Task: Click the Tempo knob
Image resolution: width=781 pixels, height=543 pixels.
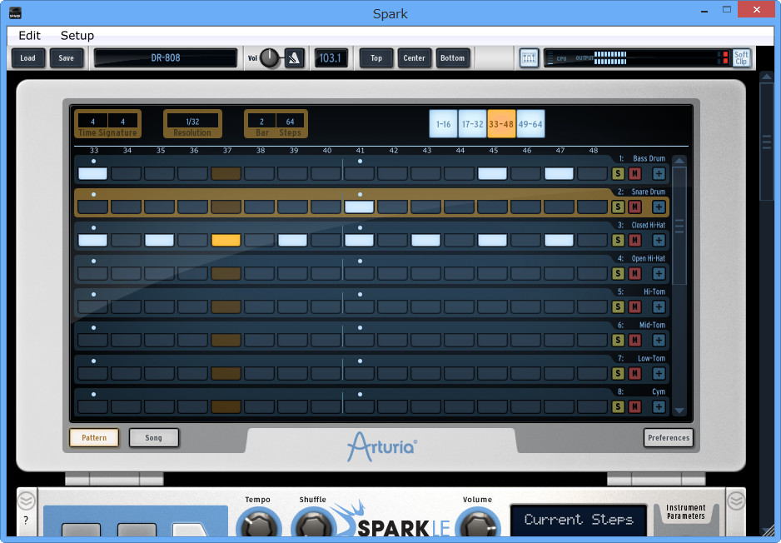Action: pos(258,522)
